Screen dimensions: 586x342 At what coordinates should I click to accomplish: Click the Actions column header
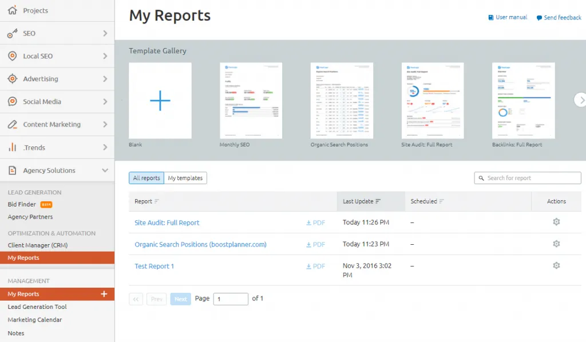click(556, 201)
